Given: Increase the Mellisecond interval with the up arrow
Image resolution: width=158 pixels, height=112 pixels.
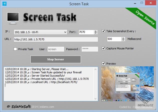Looking at the screenshot, I should click(x=123, y=38).
